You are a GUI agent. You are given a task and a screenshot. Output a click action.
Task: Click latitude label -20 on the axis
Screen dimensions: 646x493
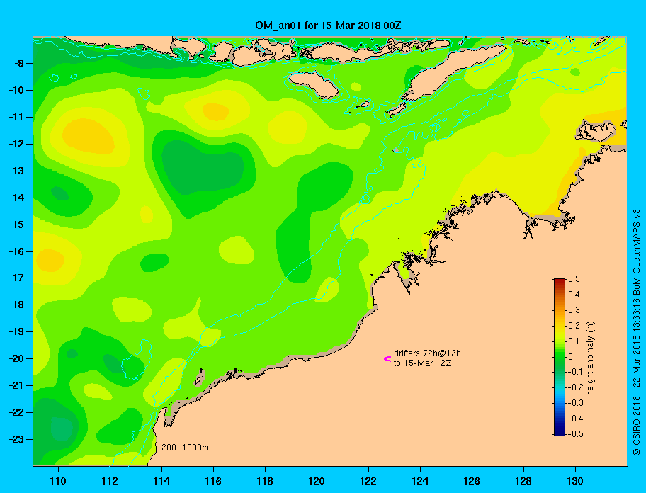[x=16, y=358]
